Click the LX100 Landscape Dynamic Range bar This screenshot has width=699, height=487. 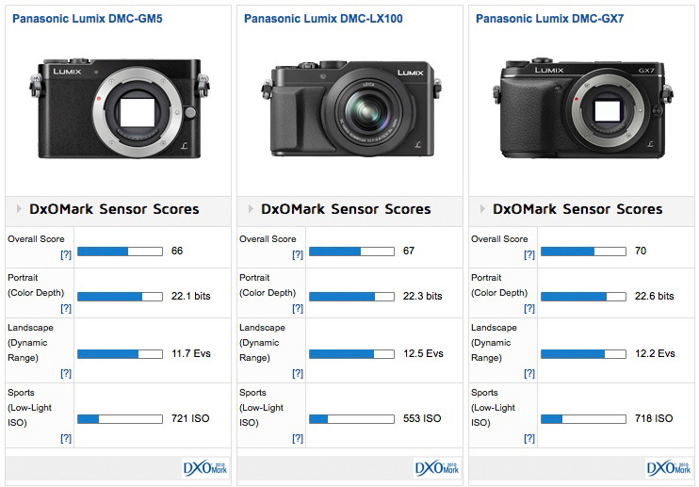[x=351, y=354]
